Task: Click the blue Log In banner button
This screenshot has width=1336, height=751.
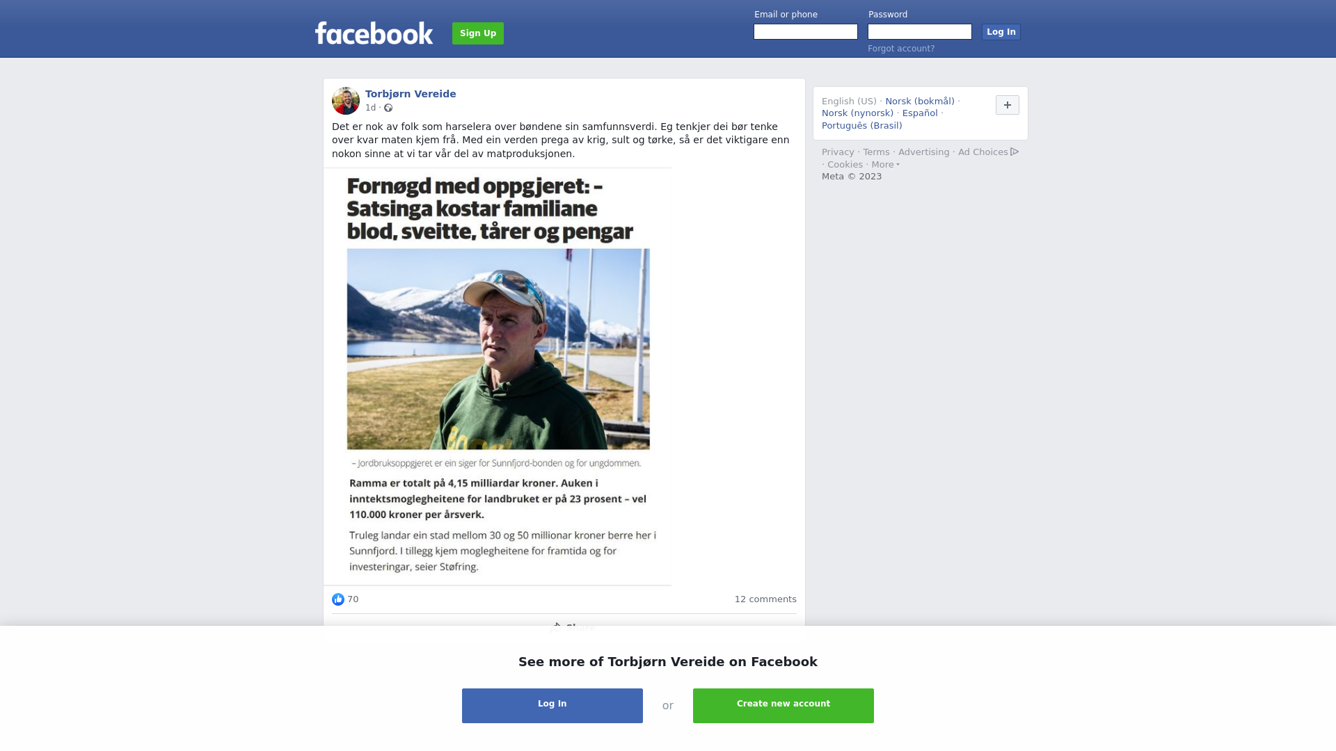Action: point(552,706)
